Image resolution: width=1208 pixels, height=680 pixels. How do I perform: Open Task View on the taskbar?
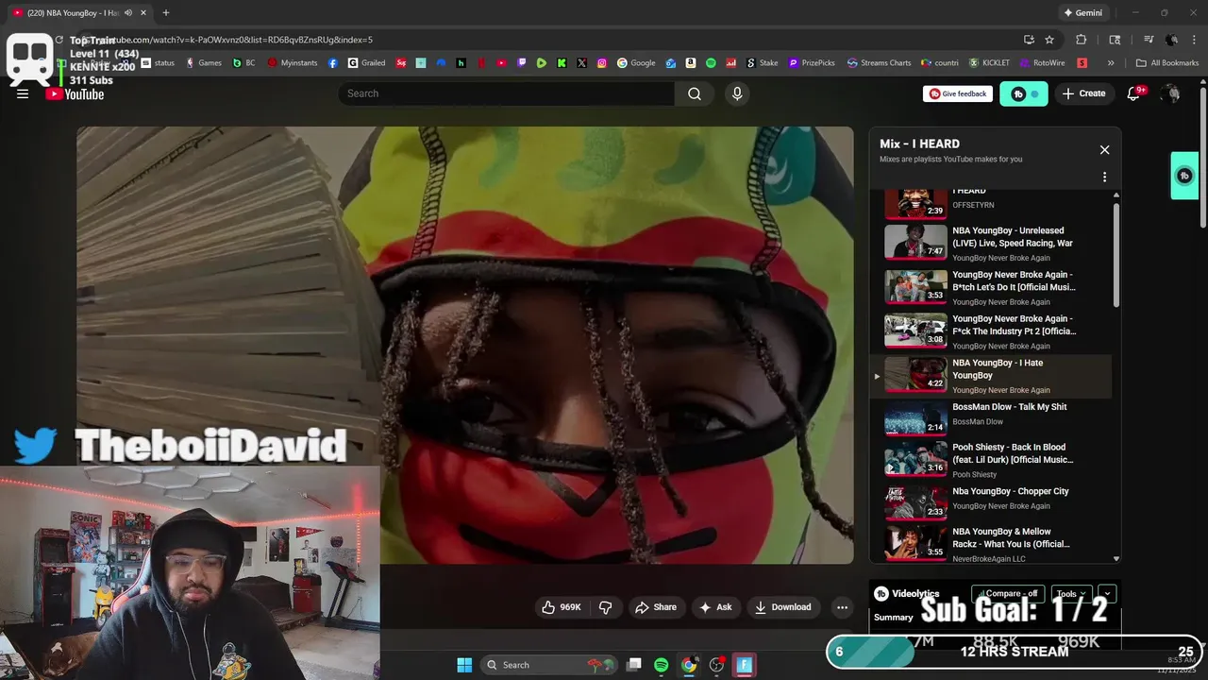pos(634,665)
